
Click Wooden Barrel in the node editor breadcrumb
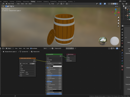[x=11, y=52]
